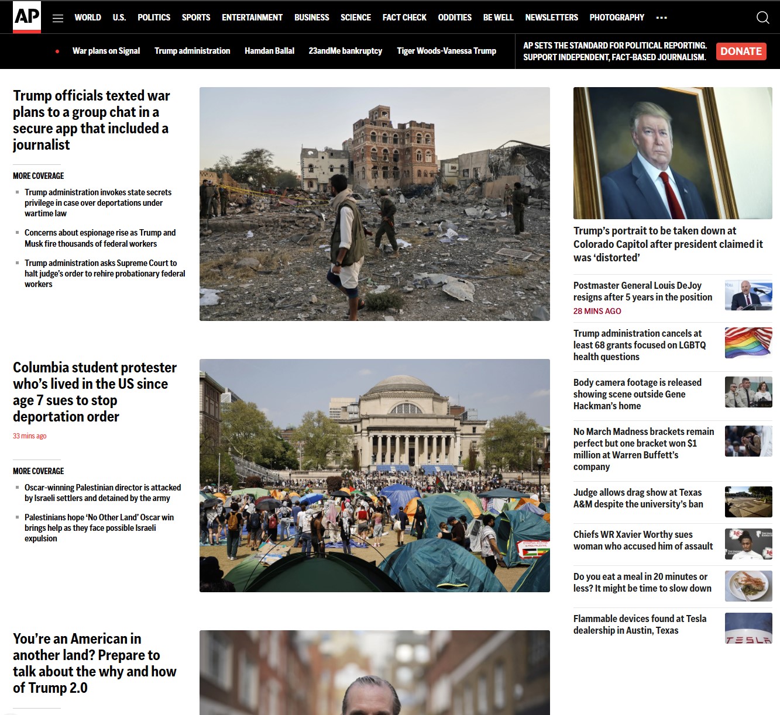This screenshot has width=780, height=715.
Task: Open story about Oscar-winning Palestinian director attacked
Action: [x=102, y=493]
